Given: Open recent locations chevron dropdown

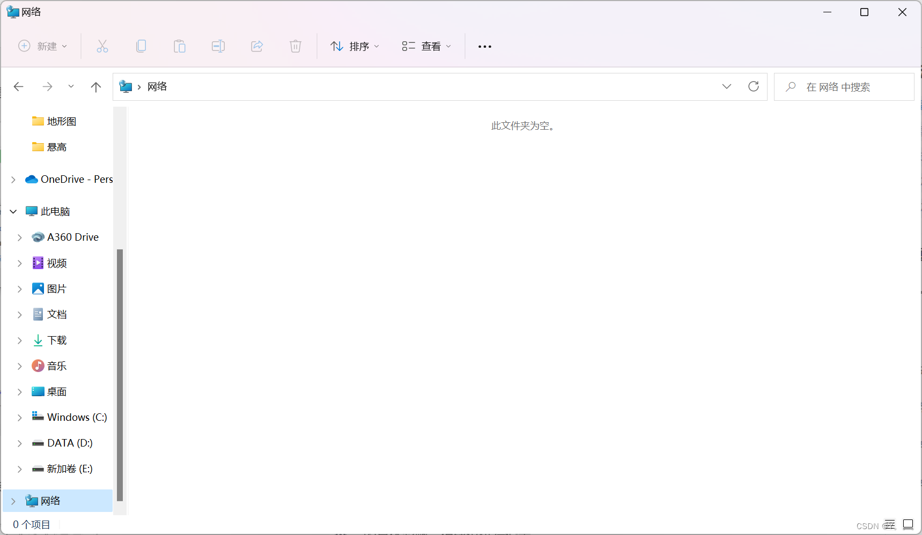Looking at the screenshot, I should [x=71, y=86].
